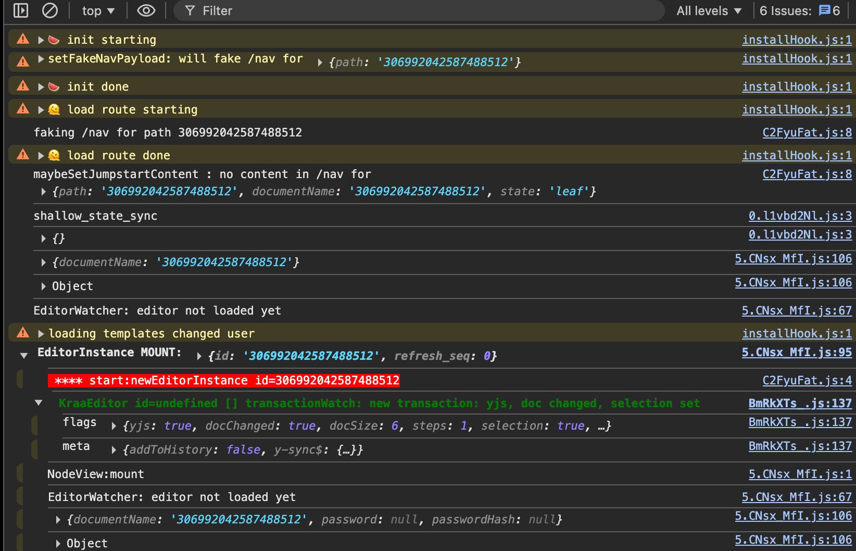Click the red 'start:newEditorInstance' highlighted message

(x=224, y=381)
